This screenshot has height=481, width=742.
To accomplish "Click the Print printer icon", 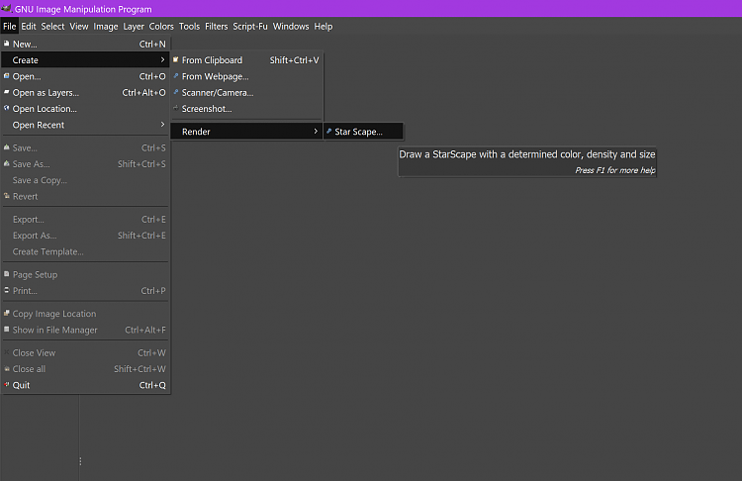I will (7, 290).
